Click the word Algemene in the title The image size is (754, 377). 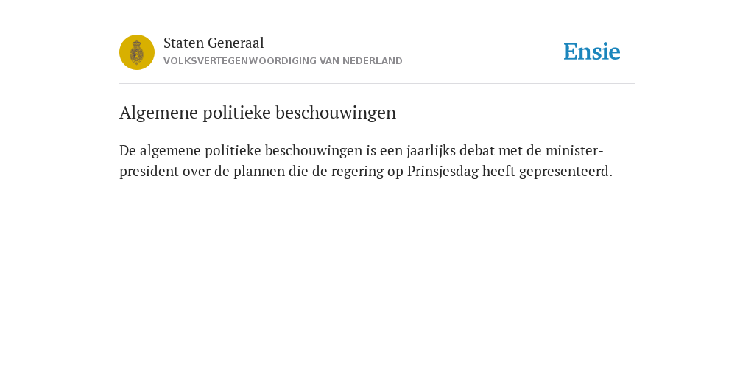pos(159,113)
